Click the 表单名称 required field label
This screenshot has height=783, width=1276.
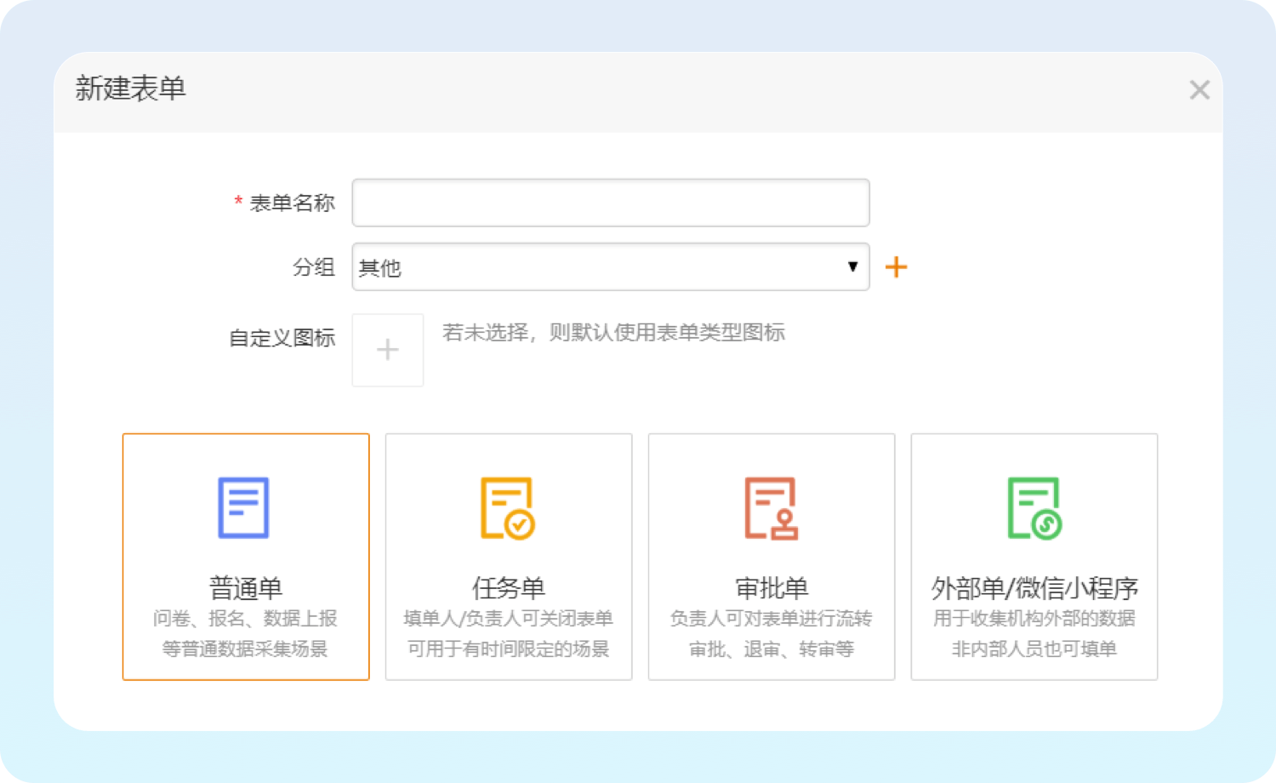click(x=292, y=203)
